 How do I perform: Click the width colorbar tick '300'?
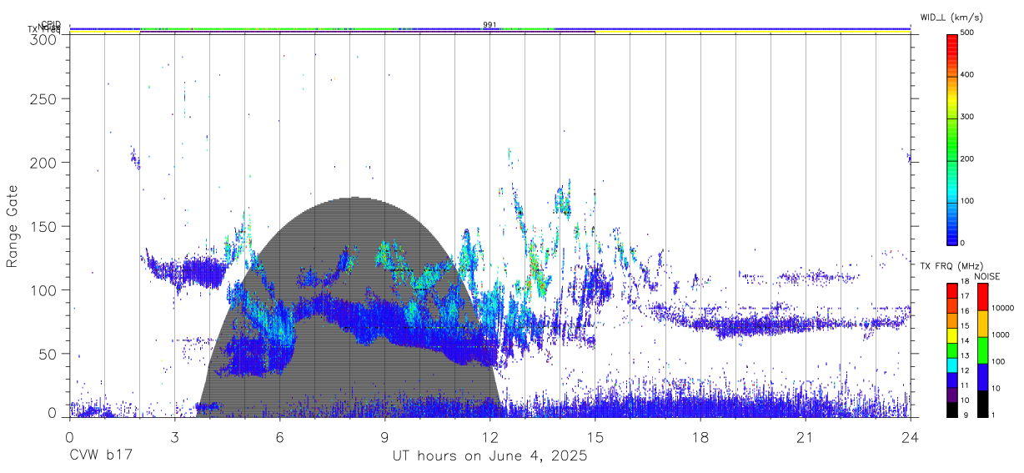coord(967,117)
